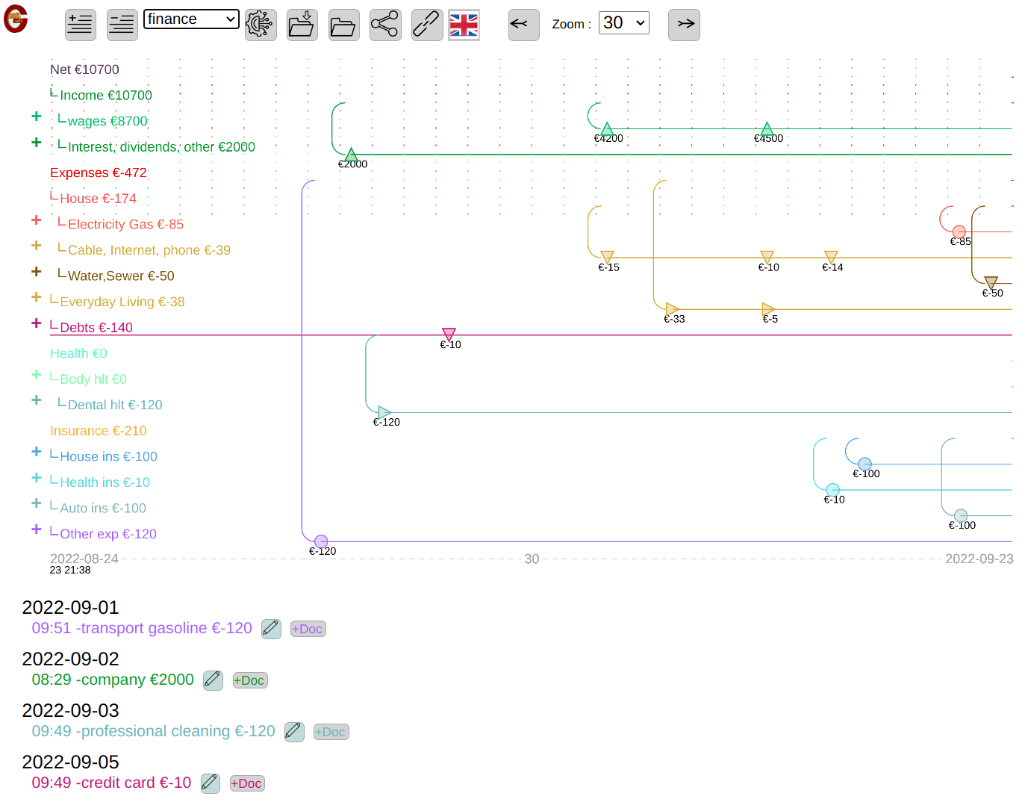
Task: Select the Insurance €-210 row
Action: click(x=99, y=431)
